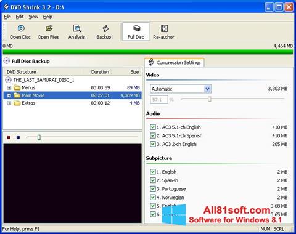Expand the Extras folder node
Image resolution: width=296 pixels, height=234 pixels.
[9, 103]
